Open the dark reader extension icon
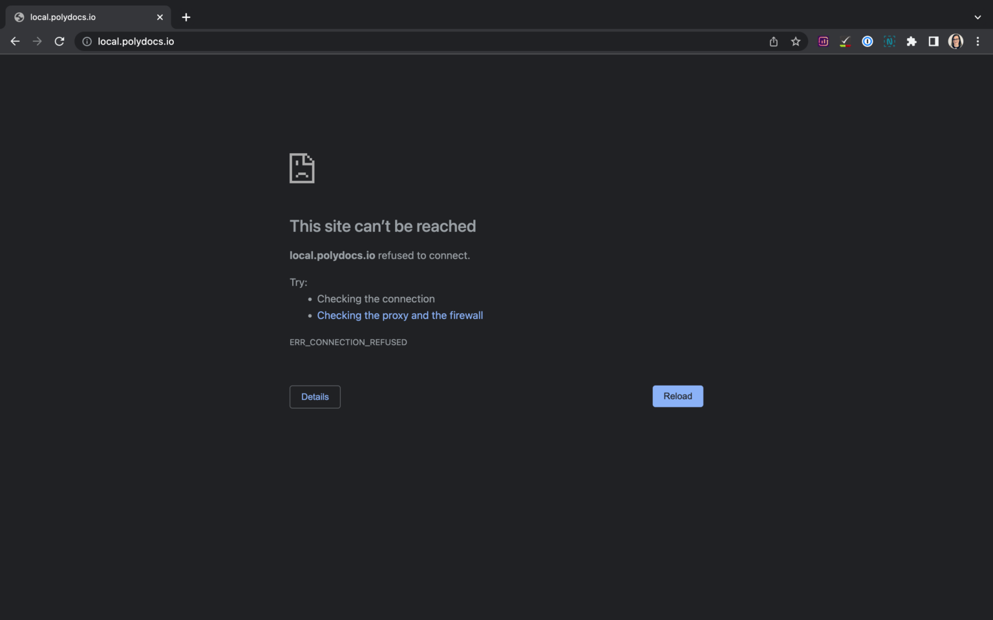The height and width of the screenshot is (620, 993). click(x=933, y=41)
